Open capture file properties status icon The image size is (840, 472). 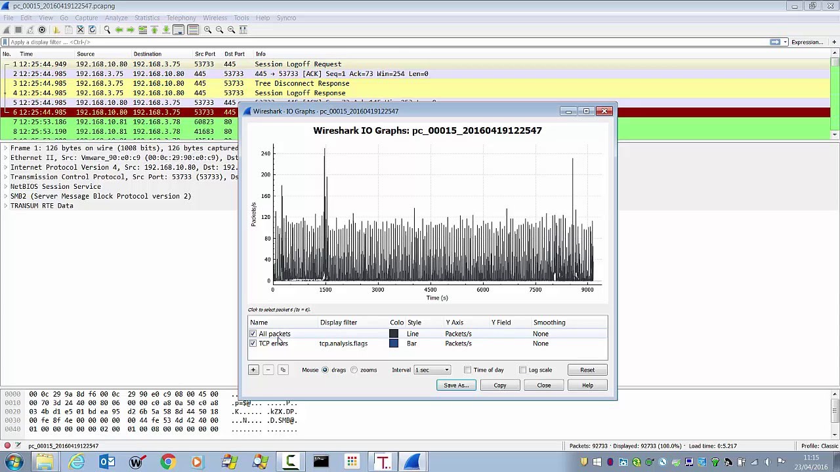click(18, 446)
